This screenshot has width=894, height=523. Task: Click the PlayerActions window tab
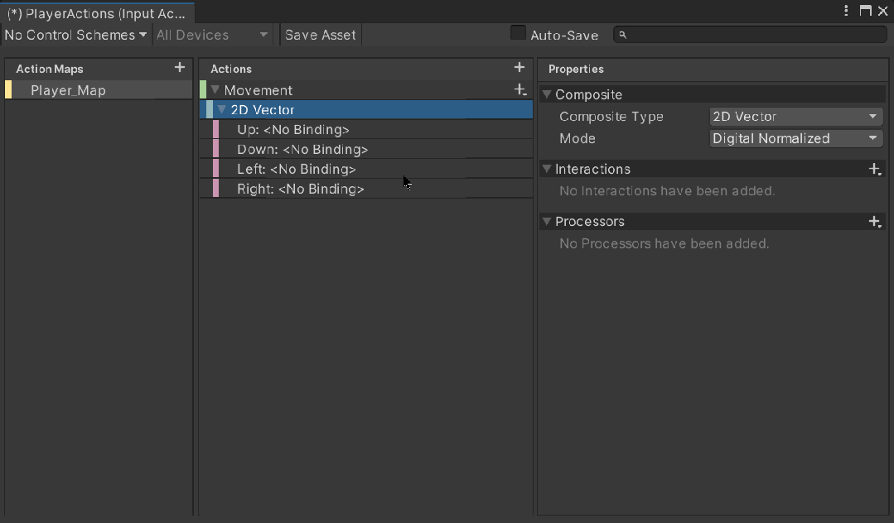click(x=96, y=13)
